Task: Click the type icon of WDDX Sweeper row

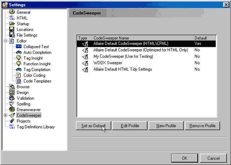Action: (x=85, y=63)
